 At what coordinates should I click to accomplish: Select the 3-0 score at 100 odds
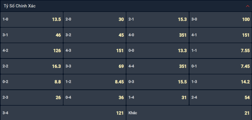click(221, 19)
